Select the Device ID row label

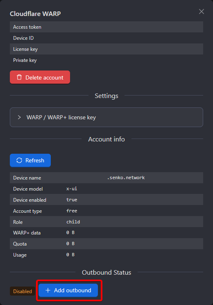coord(23,38)
